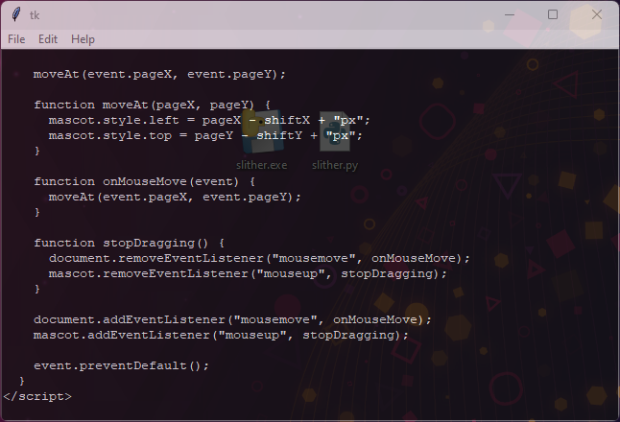Click the 'function moveAt(pageX, pageY) {' line
The width and height of the screenshot is (620, 422).
[x=152, y=105]
